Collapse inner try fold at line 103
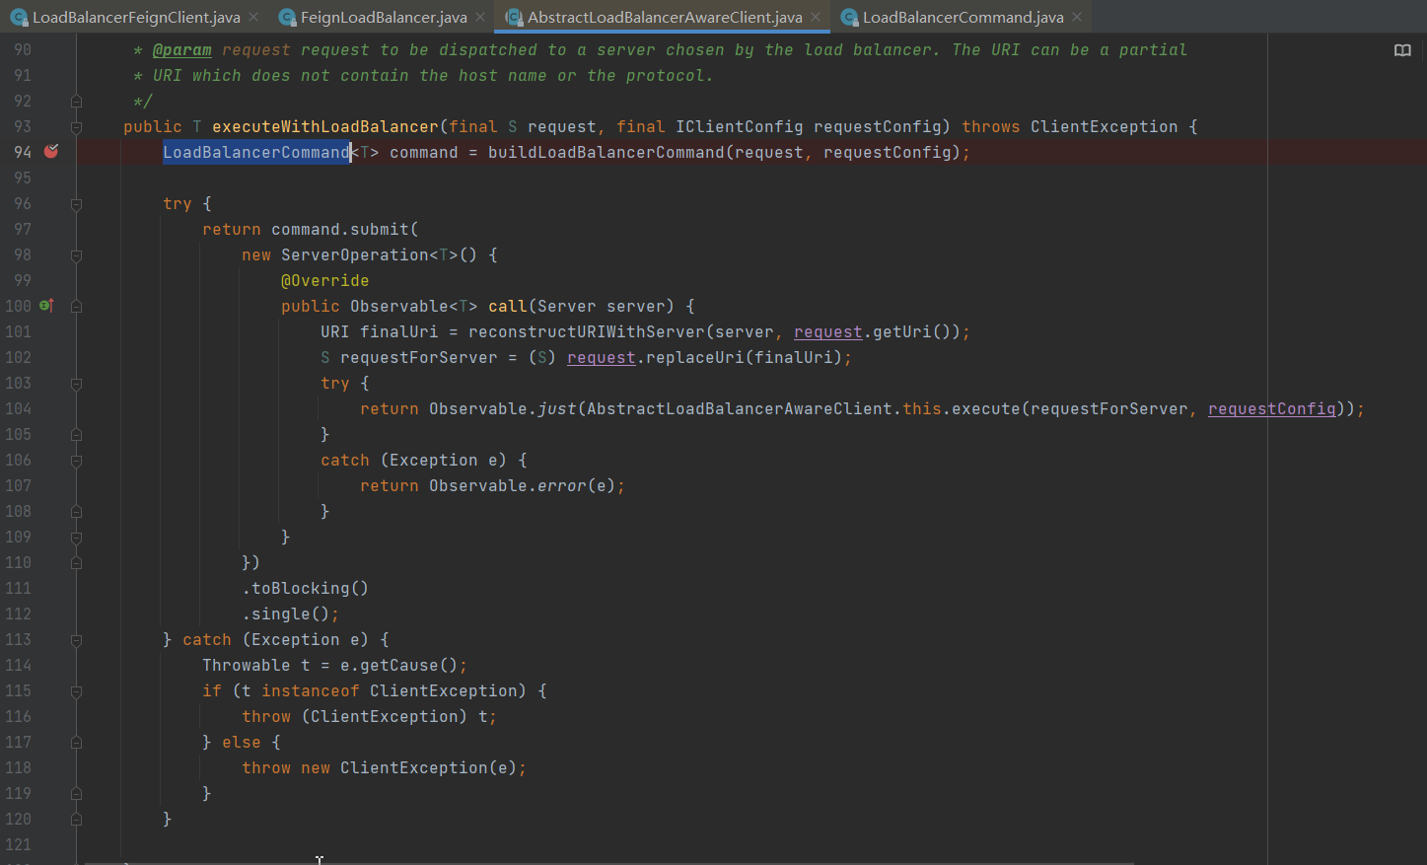The width and height of the screenshot is (1427, 865). [x=76, y=383]
